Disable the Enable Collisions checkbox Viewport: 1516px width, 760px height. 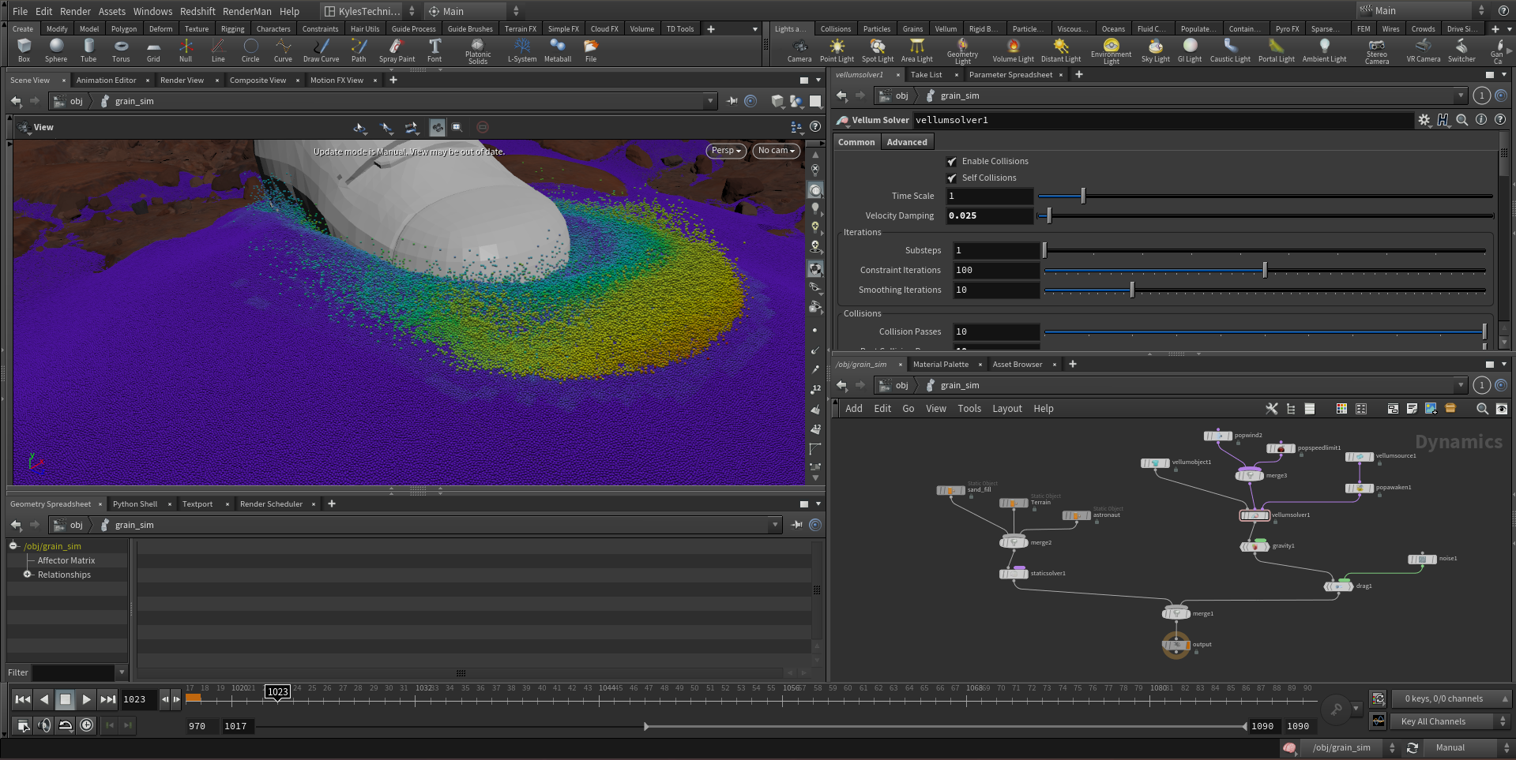(x=952, y=162)
